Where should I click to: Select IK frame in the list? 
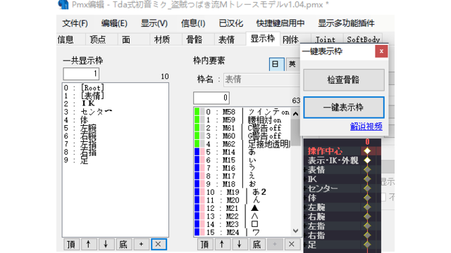[115, 103]
